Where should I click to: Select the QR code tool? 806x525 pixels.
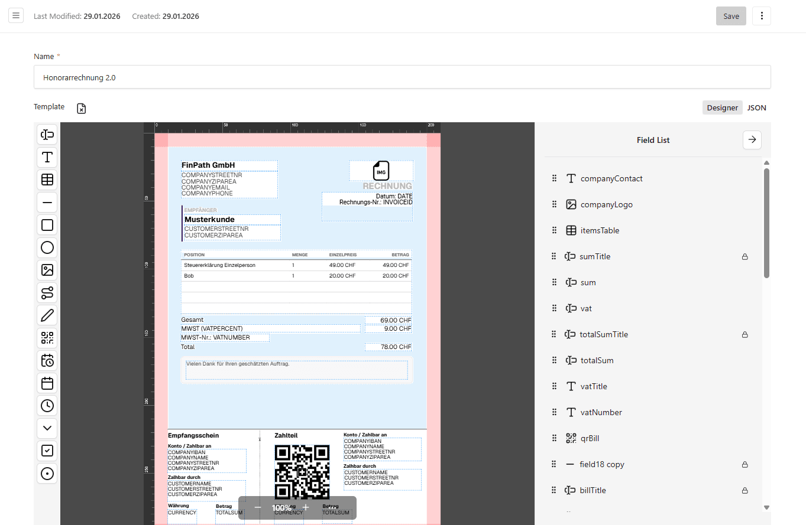[x=47, y=338]
